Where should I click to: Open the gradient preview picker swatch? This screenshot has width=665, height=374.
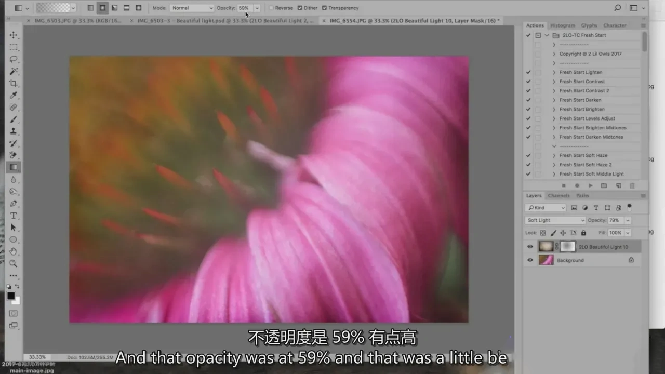pos(54,8)
